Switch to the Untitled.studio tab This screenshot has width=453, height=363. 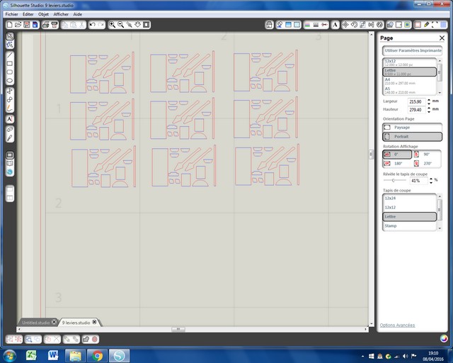click(x=35, y=323)
